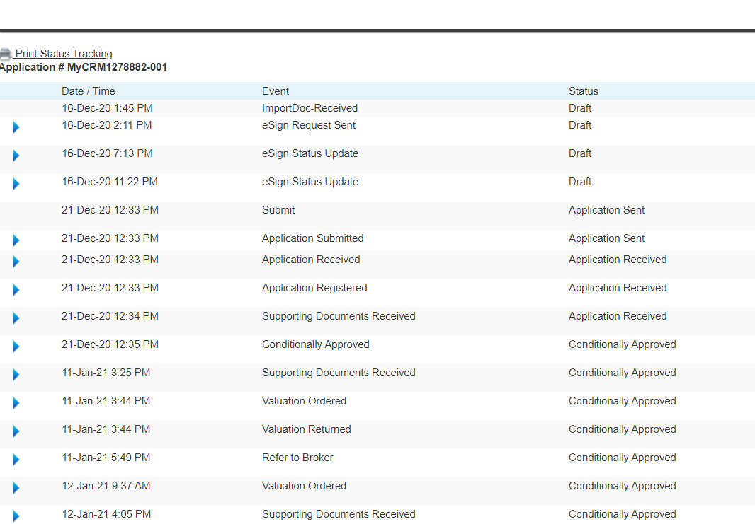Expand the Valuation Returned event details
This screenshot has height=524, width=755.
click(x=15, y=431)
